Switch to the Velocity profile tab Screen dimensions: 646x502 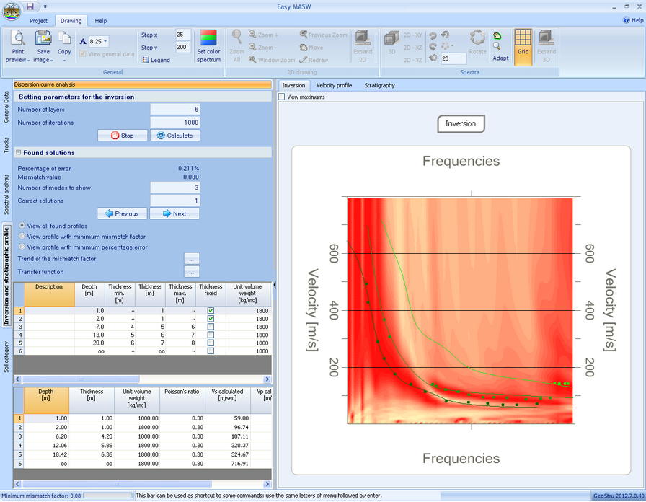pyautogui.click(x=334, y=85)
